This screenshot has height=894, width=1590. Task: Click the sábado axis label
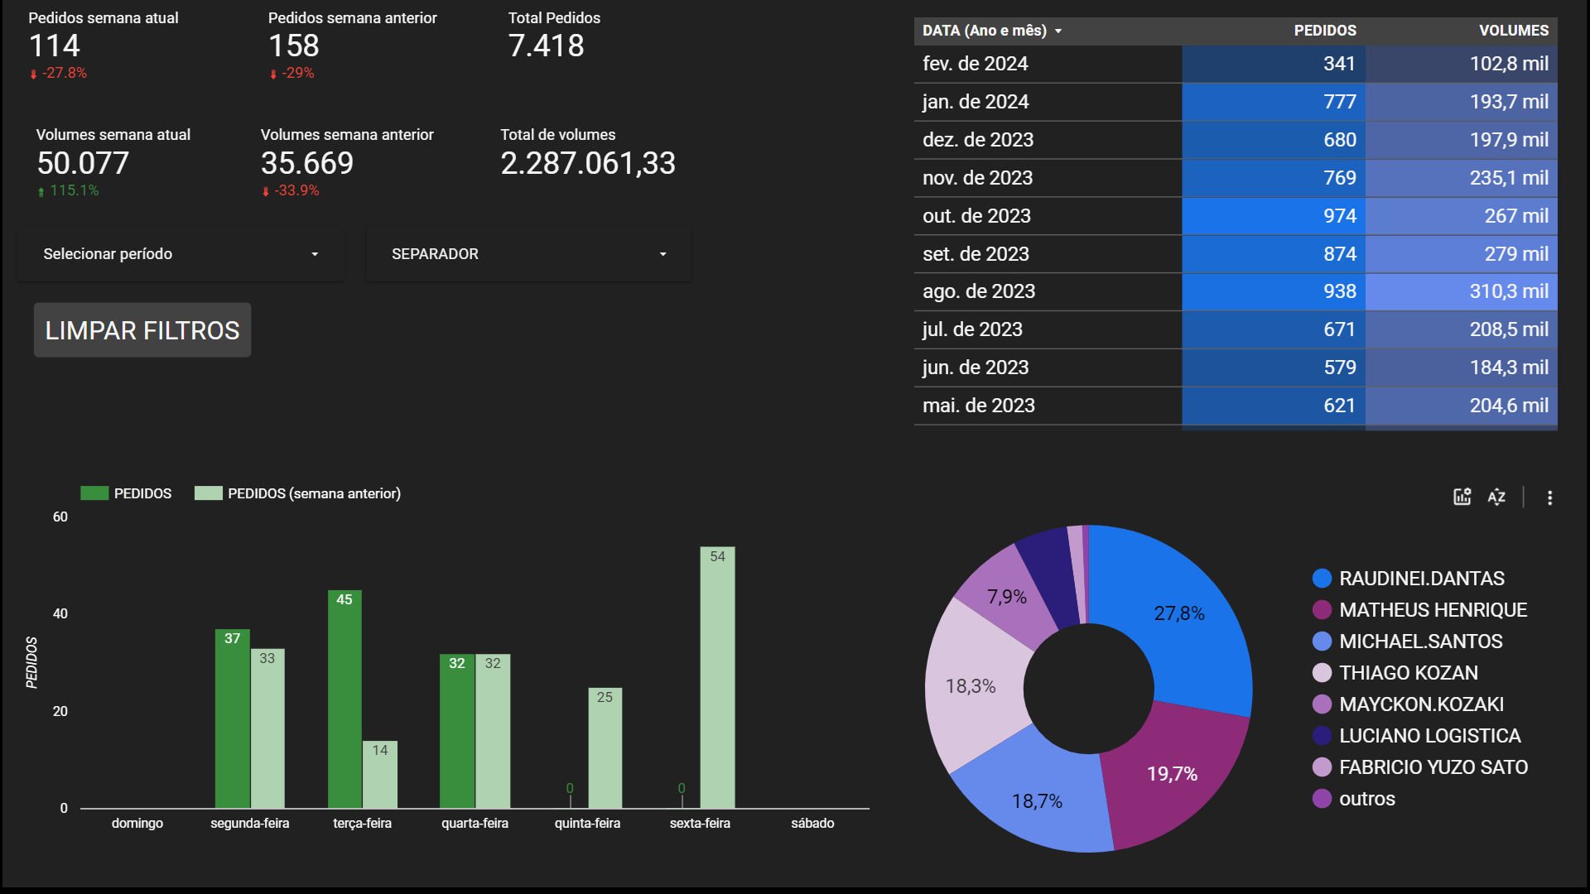812,824
